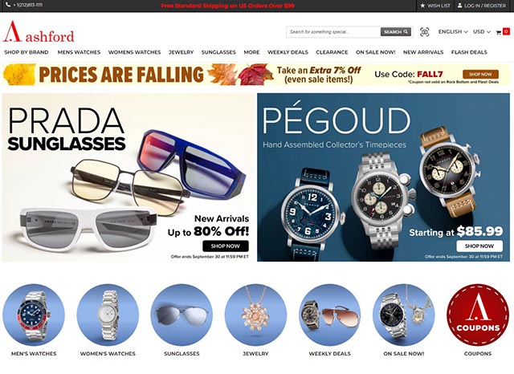Screen dimensions: 514x374
Task: Select the Jewelry pendant circle icon
Action: (255, 315)
